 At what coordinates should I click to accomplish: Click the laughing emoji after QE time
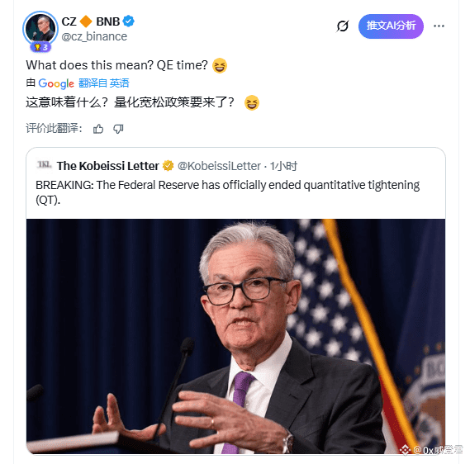click(x=220, y=65)
